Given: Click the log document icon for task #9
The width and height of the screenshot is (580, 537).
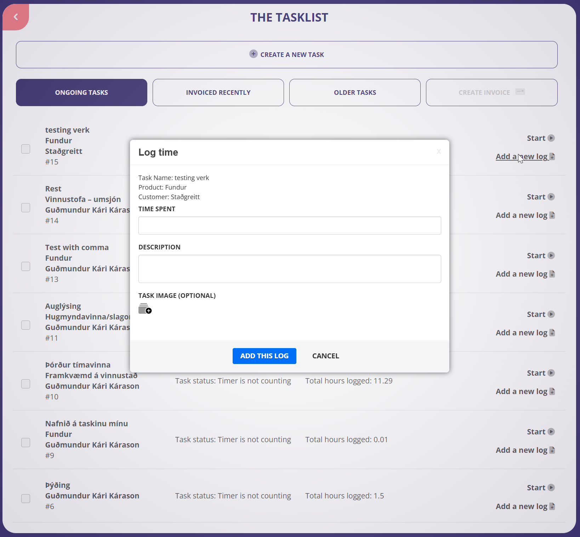Looking at the screenshot, I should point(552,450).
